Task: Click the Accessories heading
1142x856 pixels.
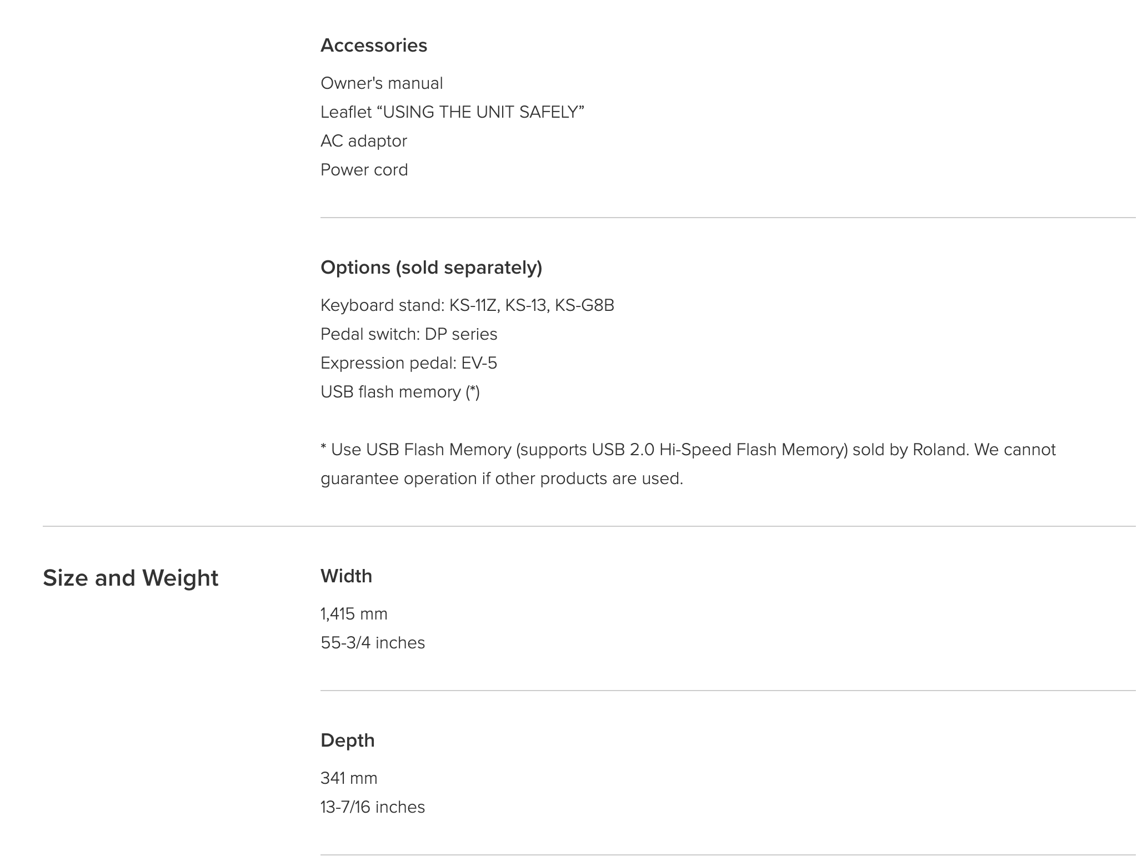Action: click(374, 46)
